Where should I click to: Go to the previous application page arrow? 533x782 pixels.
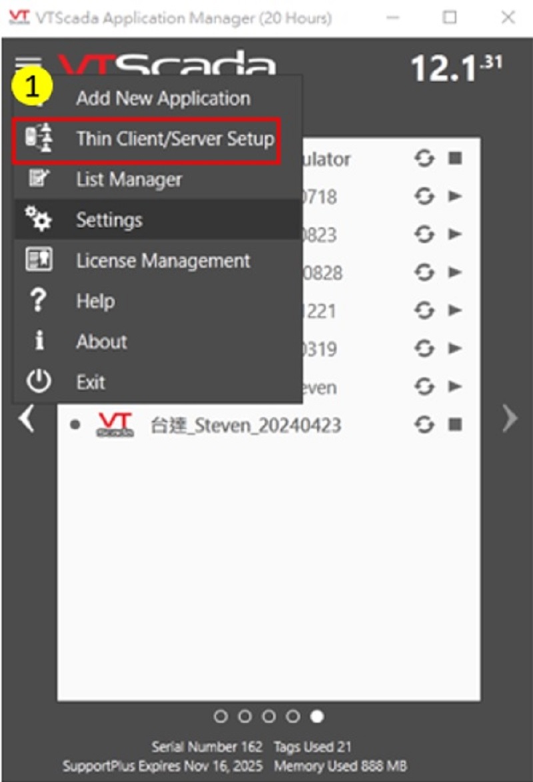pyautogui.click(x=27, y=418)
